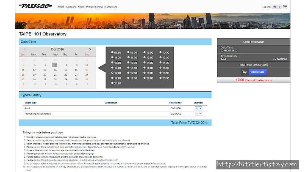
Task: Select December 25 in calendar
Action: pos(23,79)
